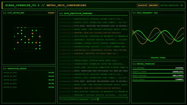
Task: Click ONLINE status of SECTOR_03_GRID
Action: tap(51, 80)
